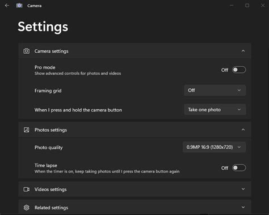
Task: Click the Photos settings header label
Action: pyautogui.click(x=51, y=130)
